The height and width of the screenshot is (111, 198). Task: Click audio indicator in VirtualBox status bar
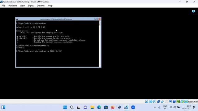[x=154, y=101]
